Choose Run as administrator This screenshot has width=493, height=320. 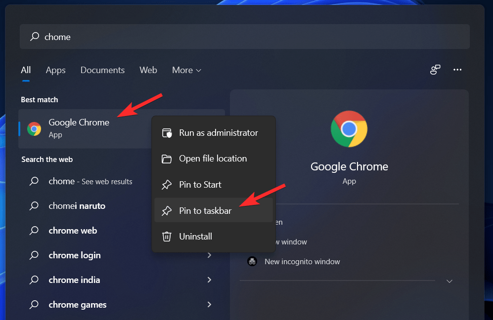coord(214,133)
